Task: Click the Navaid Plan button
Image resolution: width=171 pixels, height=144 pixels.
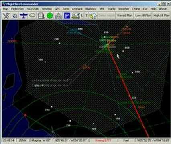Action: [x=125, y=16]
